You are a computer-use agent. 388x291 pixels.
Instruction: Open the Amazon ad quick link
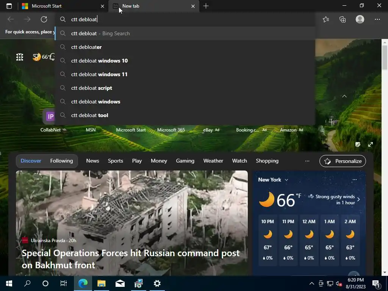pos(291,130)
